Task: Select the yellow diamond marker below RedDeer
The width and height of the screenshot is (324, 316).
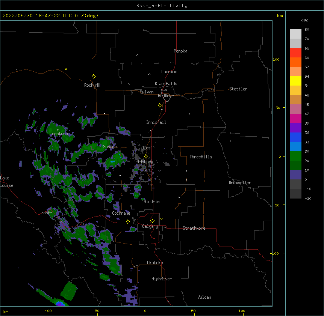Action: (160, 105)
